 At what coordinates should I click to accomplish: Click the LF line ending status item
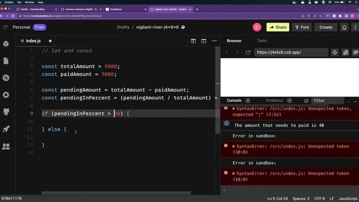pos(332,199)
